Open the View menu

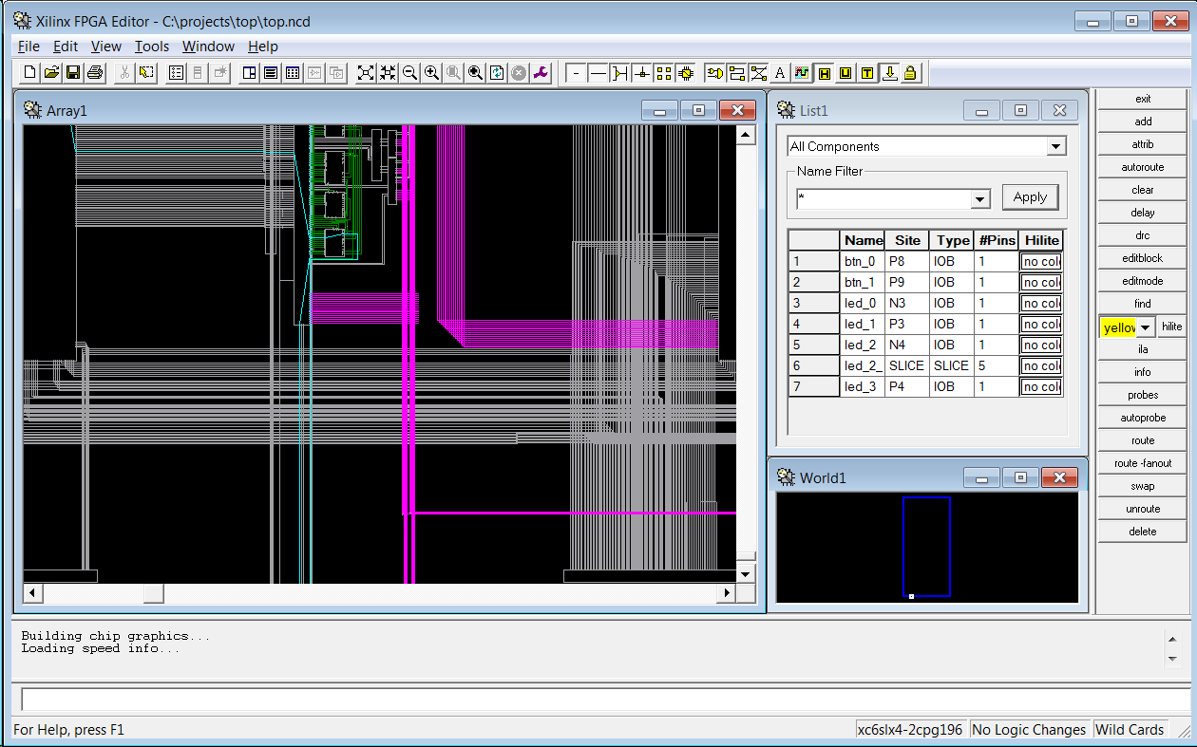point(105,46)
